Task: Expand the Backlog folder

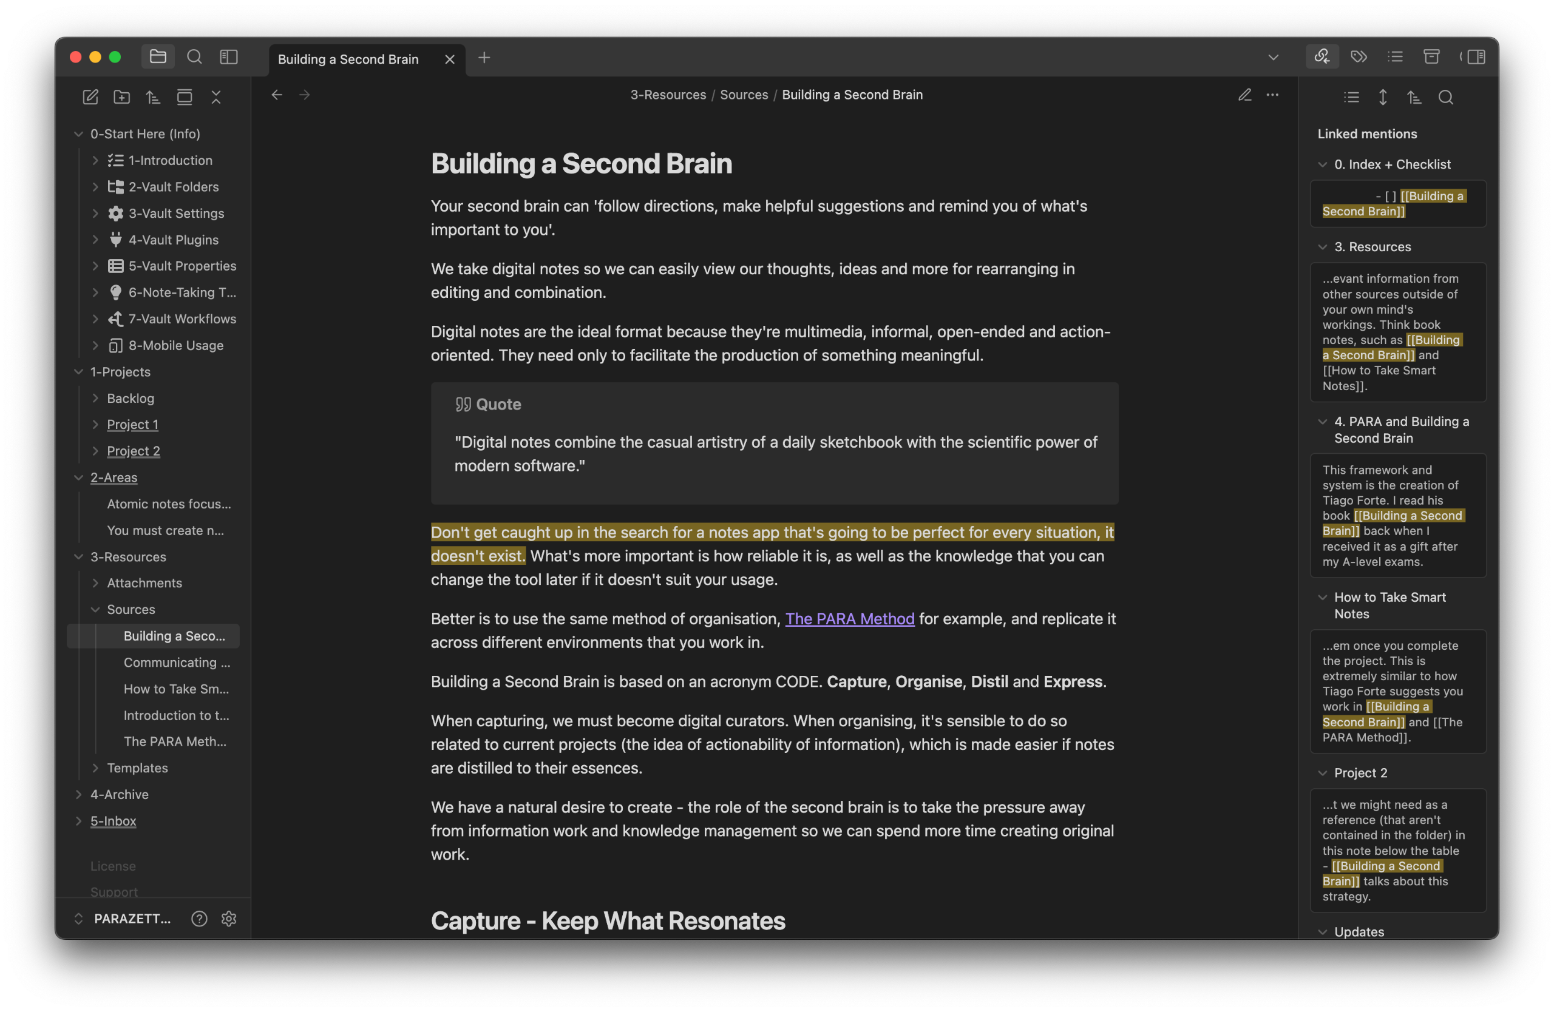Action: point(95,398)
